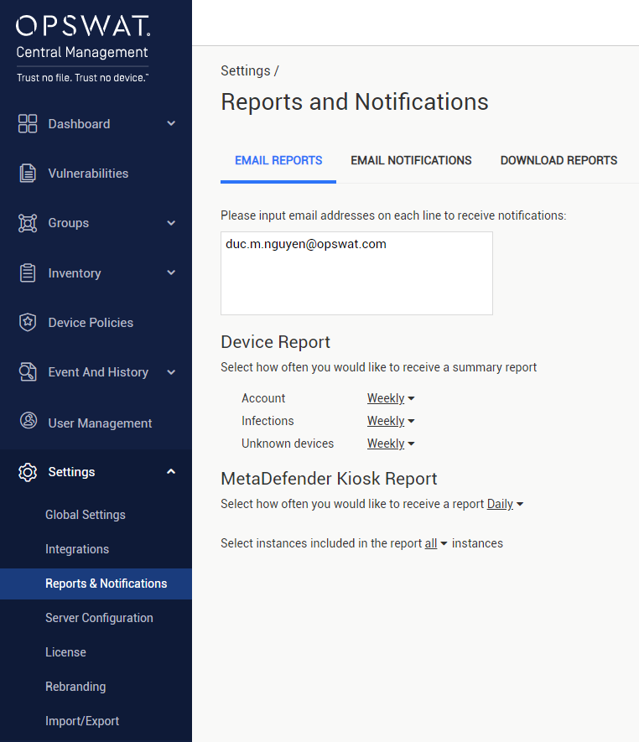Viewport: 639px width, 742px height.
Task: Click the 'Infections' label
Action: pos(268,421)
